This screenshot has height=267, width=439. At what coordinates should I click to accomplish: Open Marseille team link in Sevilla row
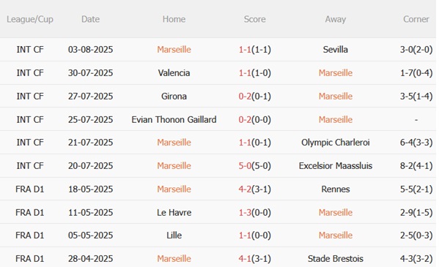[174, 50]
